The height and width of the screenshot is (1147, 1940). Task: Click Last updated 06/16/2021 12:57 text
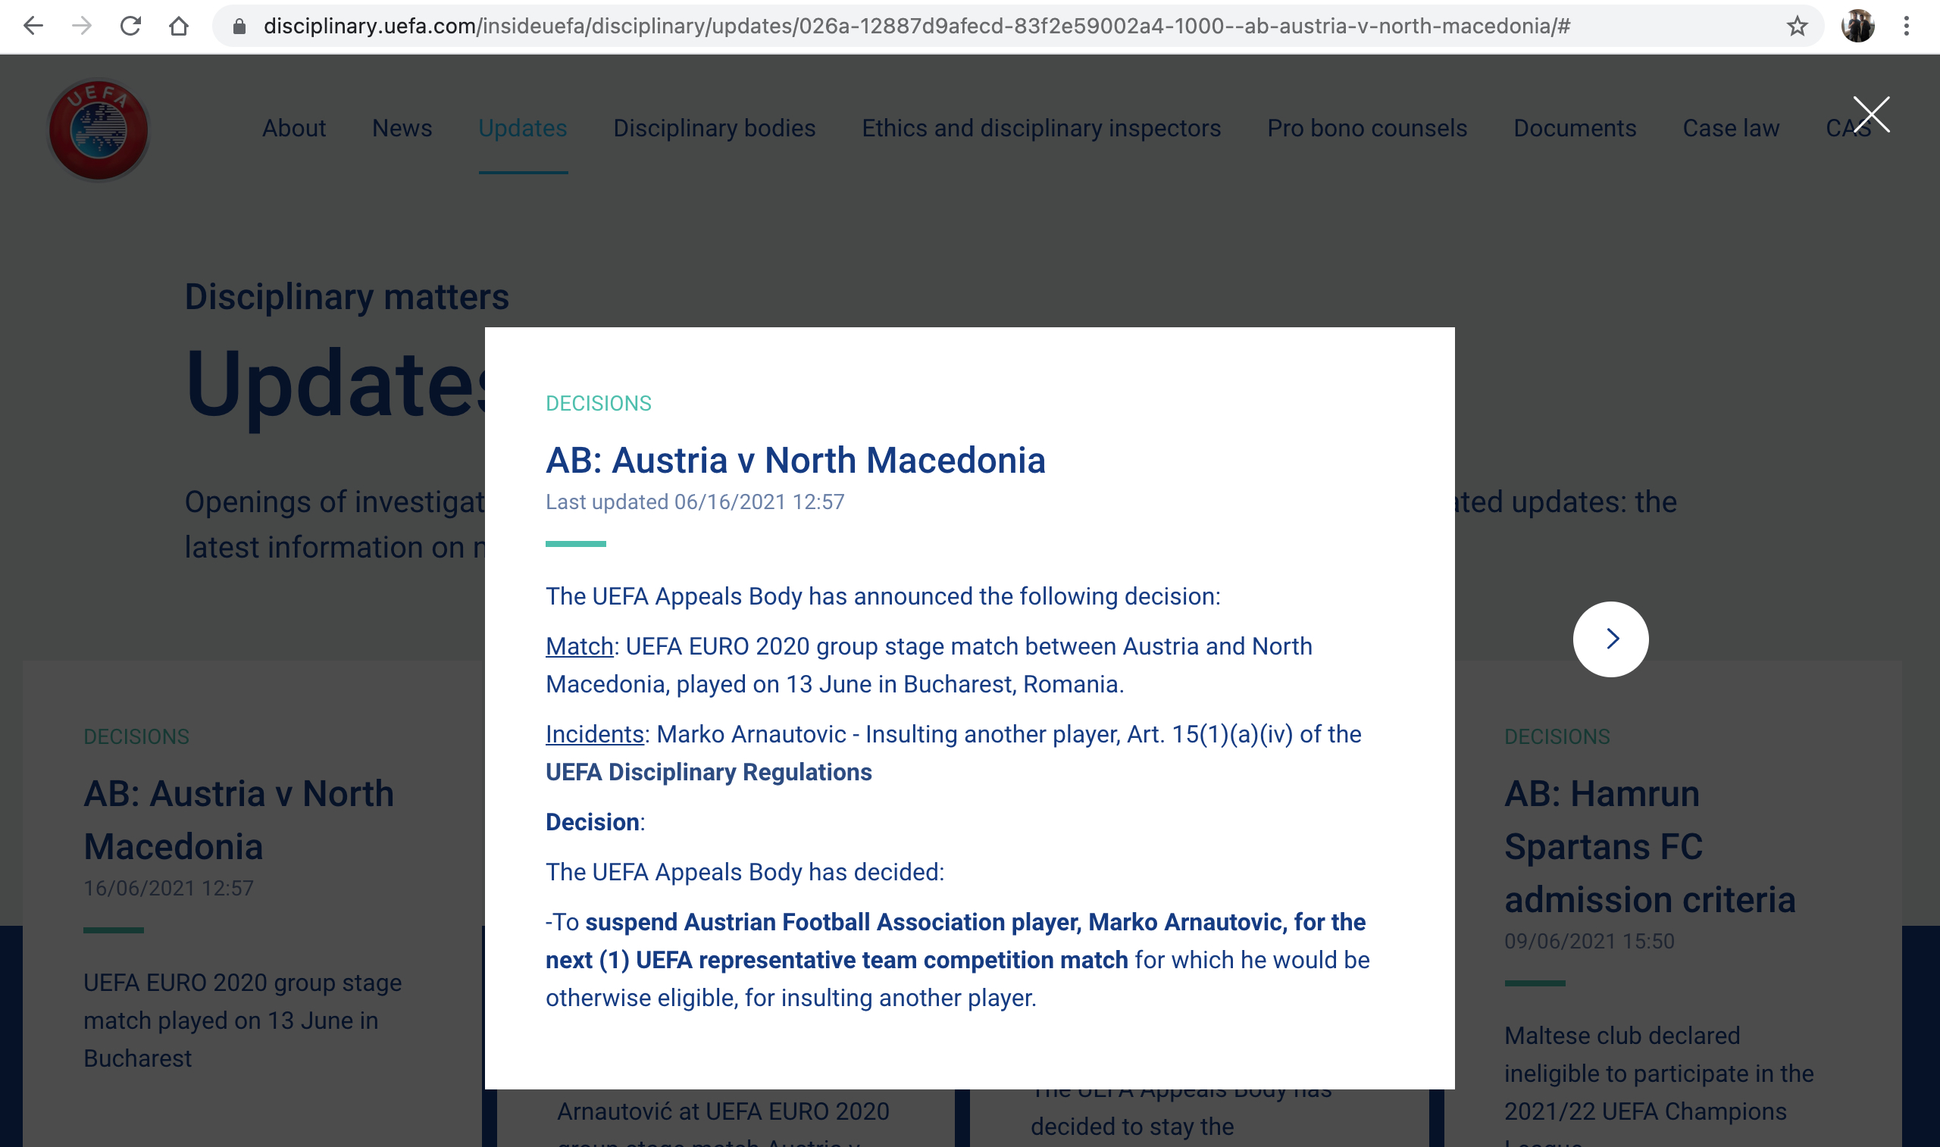tap(695, 502)
